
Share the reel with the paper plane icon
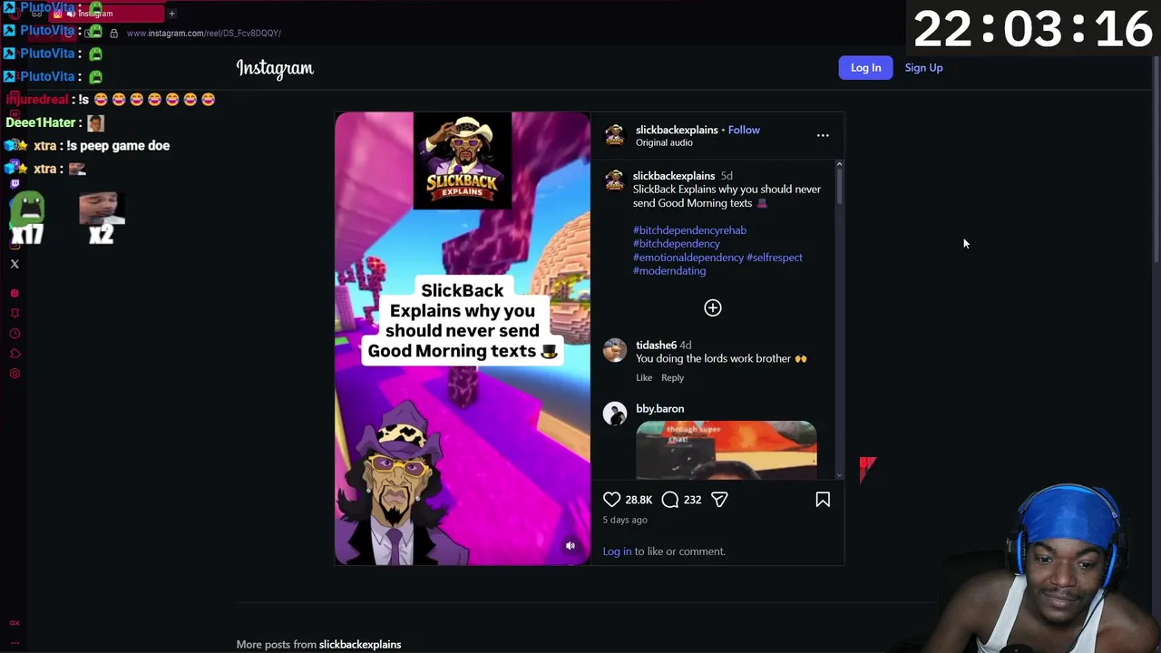pos(719,500)
